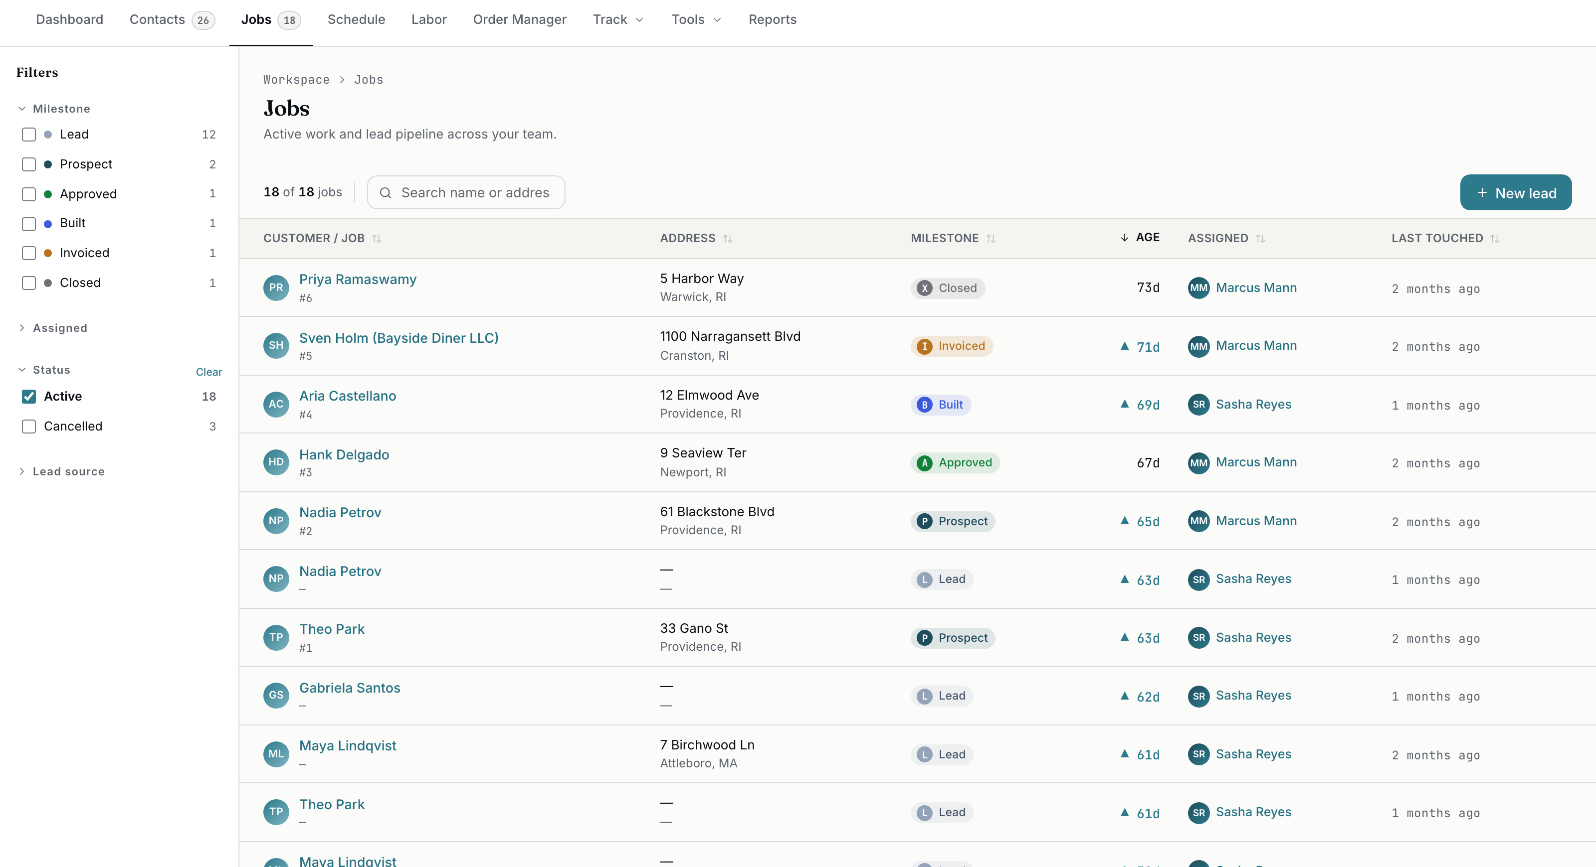
Task: Click the SH avatar for Sven Holm
Action: point(276,345)
